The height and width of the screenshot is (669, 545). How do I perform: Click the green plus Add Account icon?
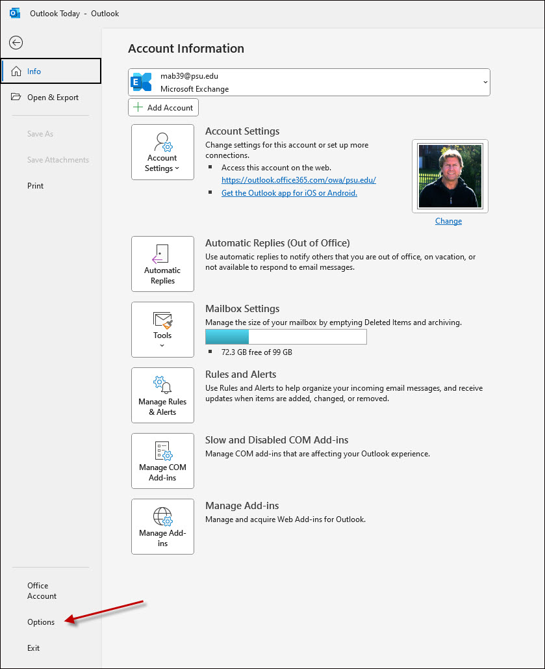click(x=138, y=107)
